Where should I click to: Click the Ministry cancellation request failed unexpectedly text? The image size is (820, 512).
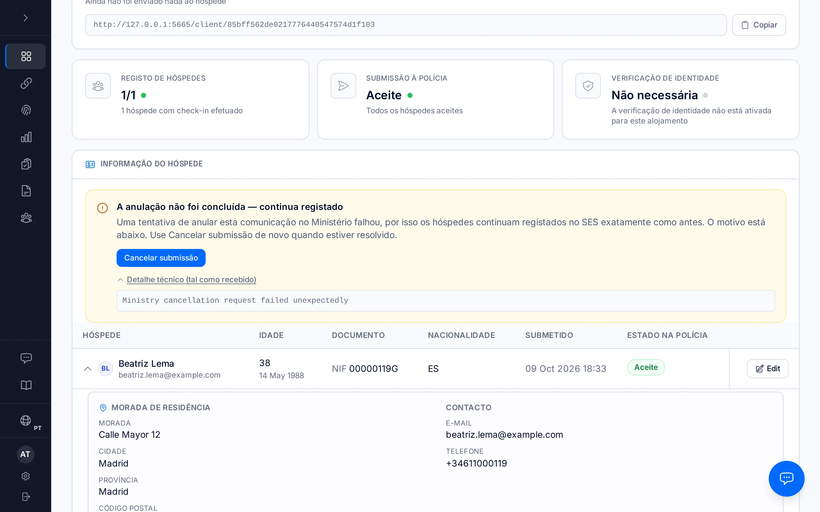click(x=235, y=300)
